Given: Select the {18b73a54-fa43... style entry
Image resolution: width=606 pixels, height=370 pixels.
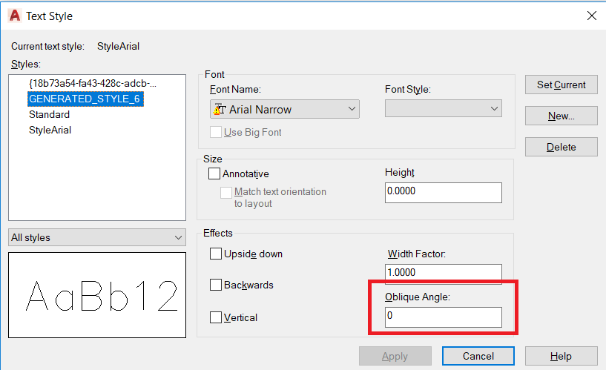Looking at the screenshot, I should [93, 83].
